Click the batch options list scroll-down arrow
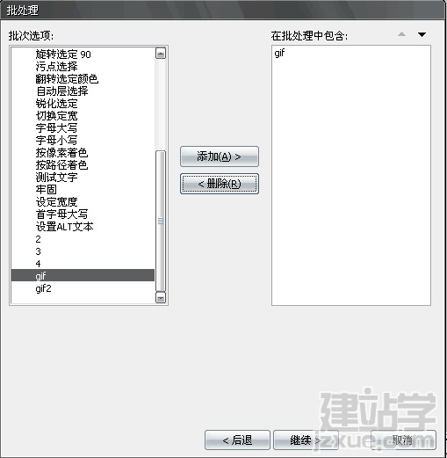This screenshot has height=458, width=447. click(161, 298)
